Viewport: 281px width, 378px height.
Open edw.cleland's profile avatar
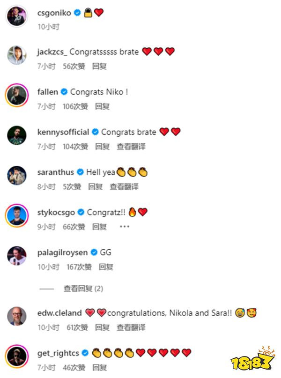pyautogui.click(x=17, y=316)
